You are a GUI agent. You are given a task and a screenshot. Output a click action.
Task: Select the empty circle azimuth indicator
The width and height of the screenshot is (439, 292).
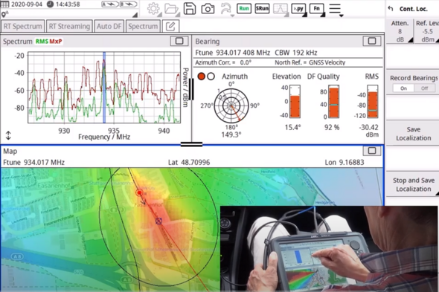pyautogui.click(x=211, y=76)
